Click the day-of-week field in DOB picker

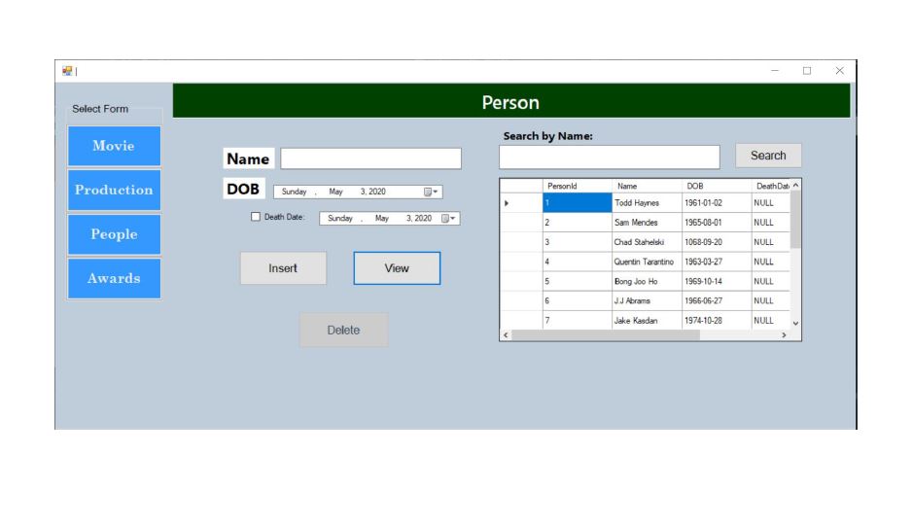click(294, 192)
